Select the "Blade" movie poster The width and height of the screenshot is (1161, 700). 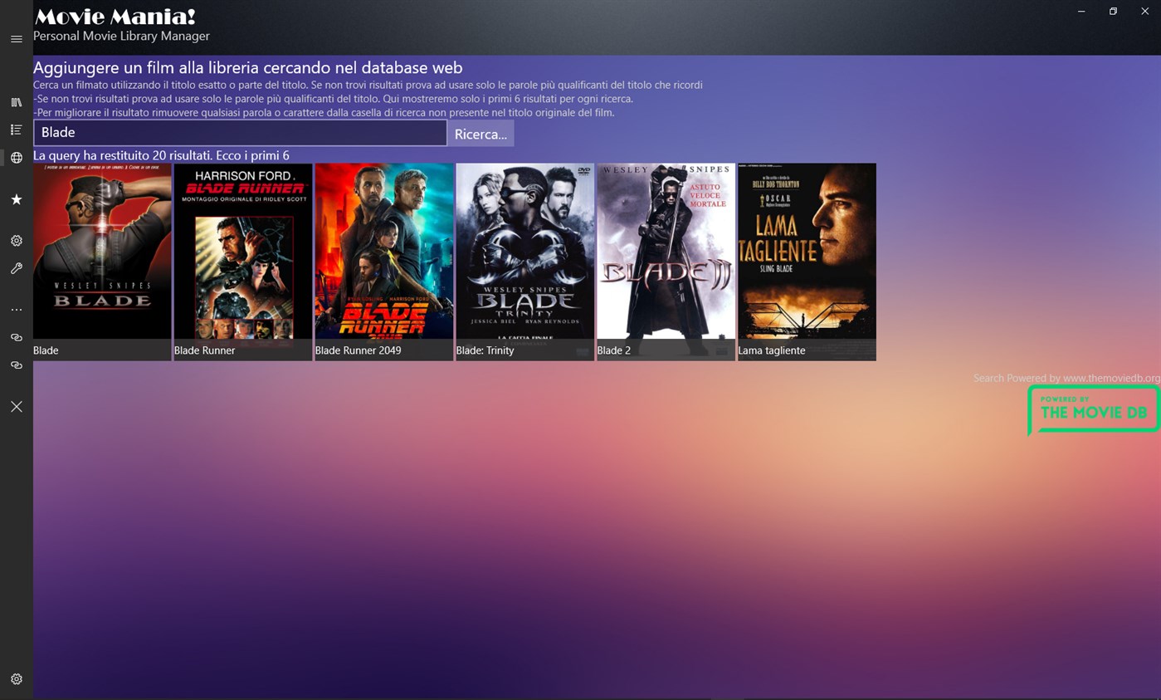[x=102, y=261]
